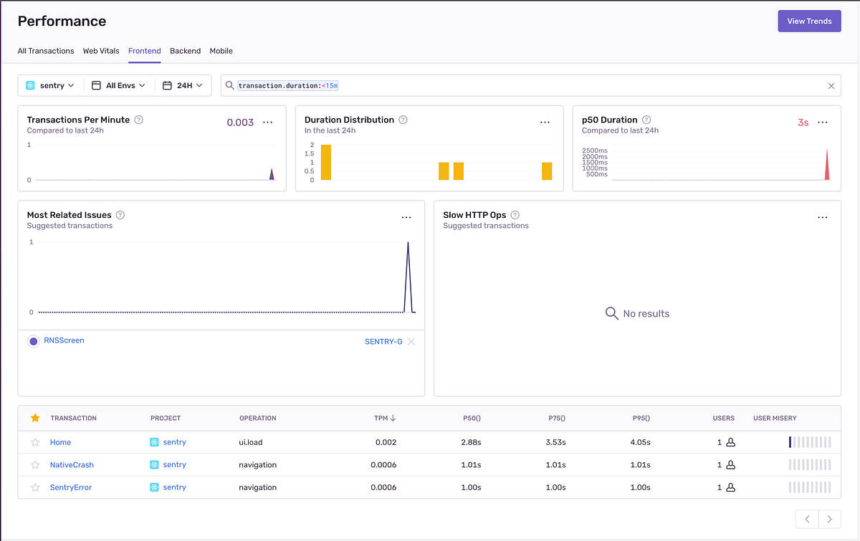
Task: Go to the previous results page
Action: [808, 519]
